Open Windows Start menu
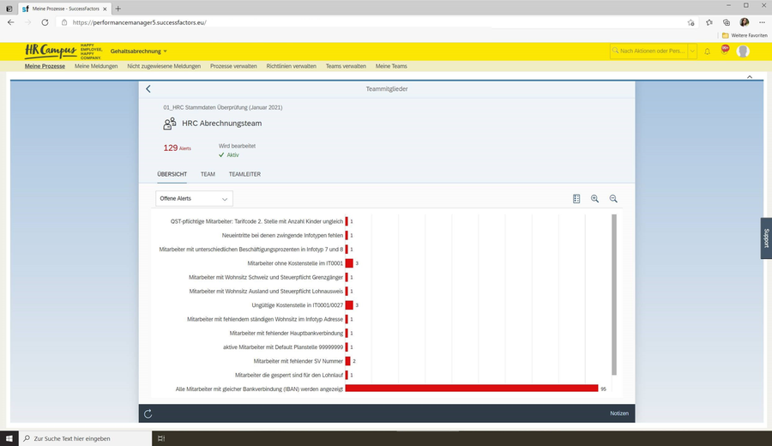This screenshot has height=446, width=772. [9, 438]
